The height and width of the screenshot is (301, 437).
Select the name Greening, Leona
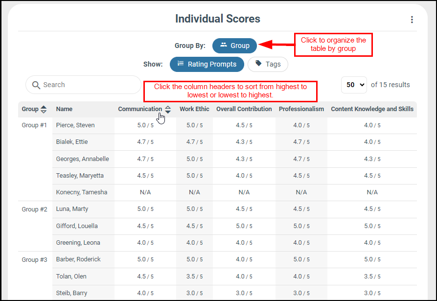78,243
